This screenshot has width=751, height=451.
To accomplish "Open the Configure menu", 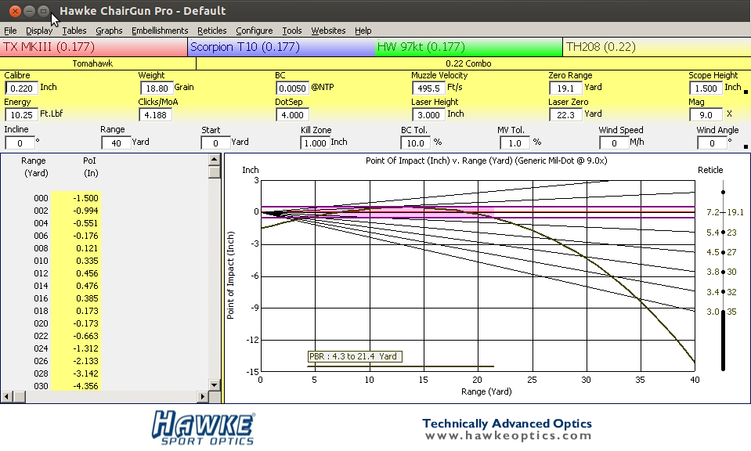I will click(x=254, y=31).
